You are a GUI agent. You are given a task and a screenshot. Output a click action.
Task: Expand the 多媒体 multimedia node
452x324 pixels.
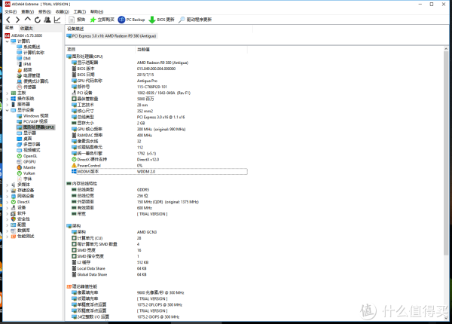click(x=8, y=185)
